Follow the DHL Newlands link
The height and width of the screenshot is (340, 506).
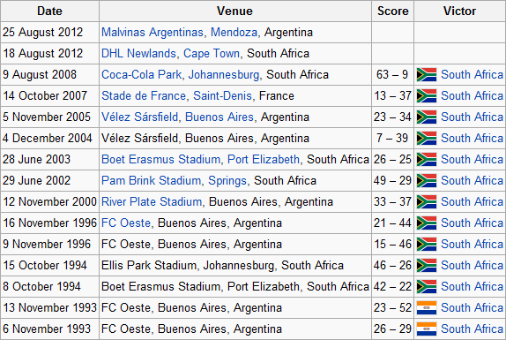point(138,53)
